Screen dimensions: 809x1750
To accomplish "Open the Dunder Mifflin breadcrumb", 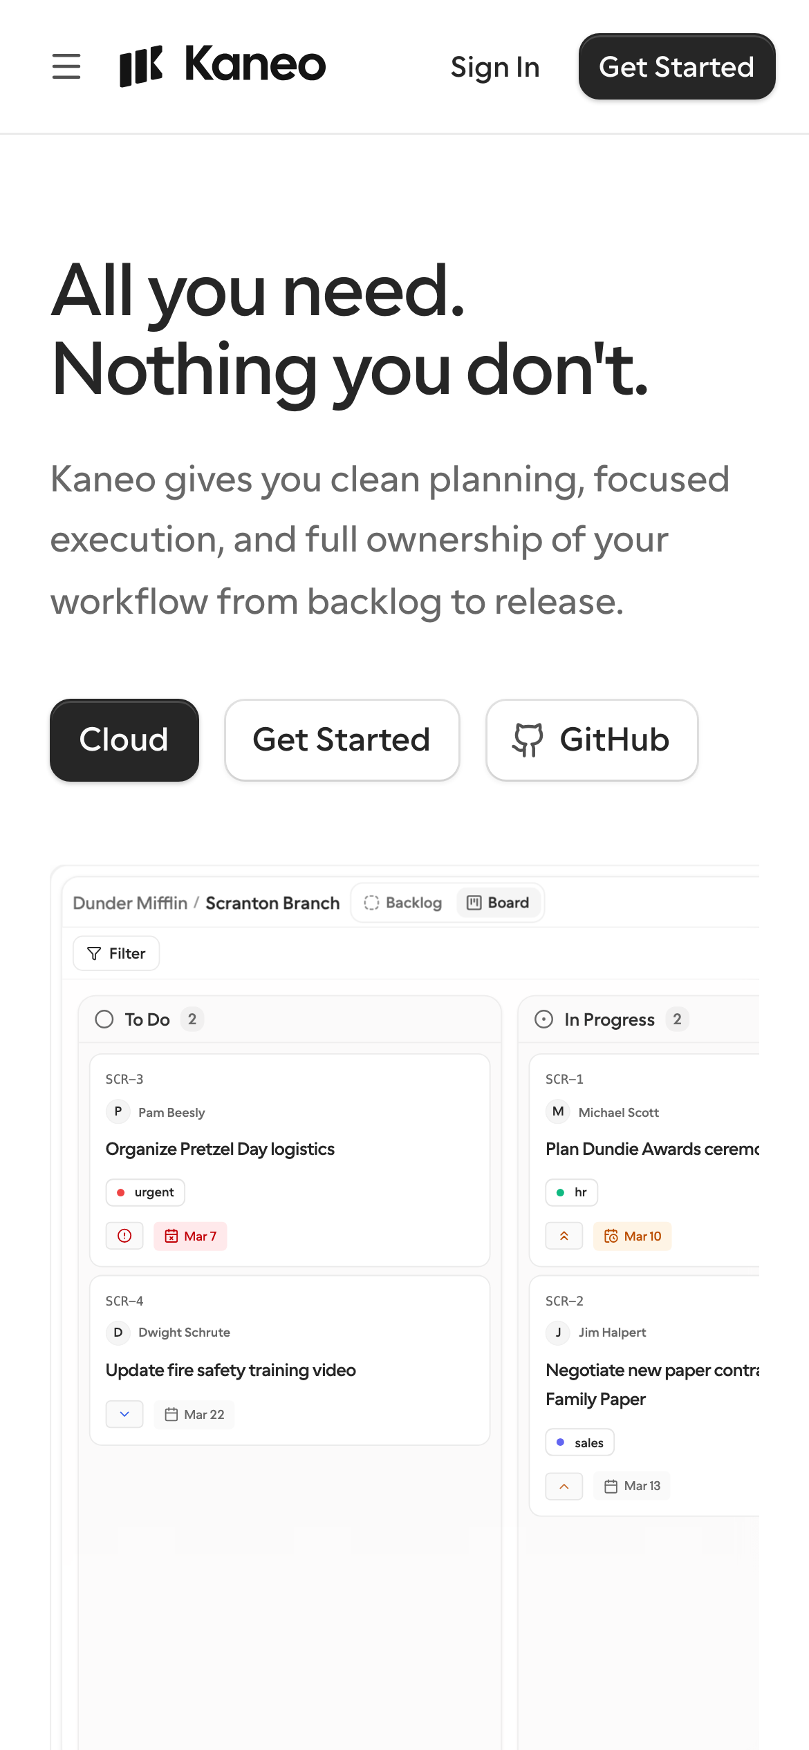I will [130, 903].
